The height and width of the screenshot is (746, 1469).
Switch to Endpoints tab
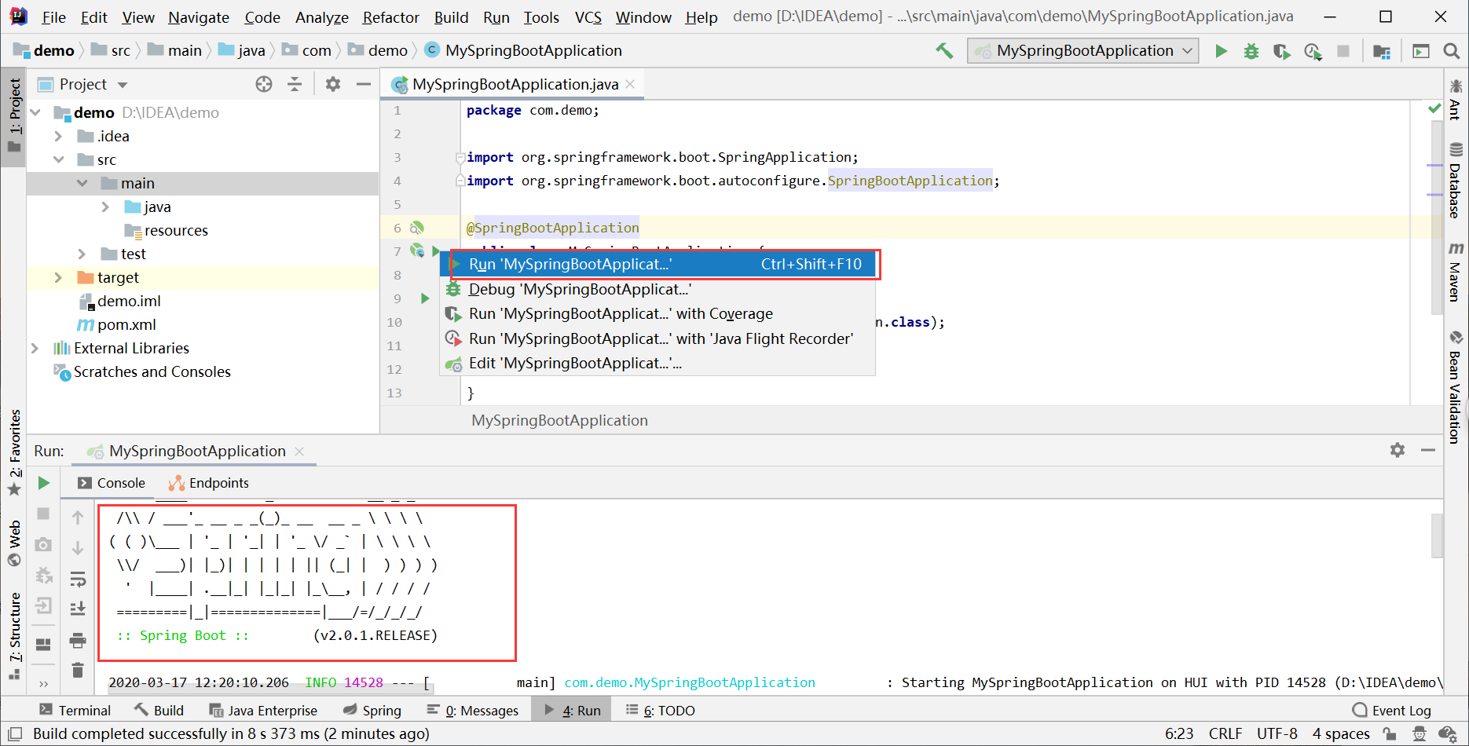(209, 483)
